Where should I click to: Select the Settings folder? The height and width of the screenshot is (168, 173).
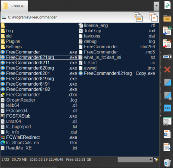point(39,47)
